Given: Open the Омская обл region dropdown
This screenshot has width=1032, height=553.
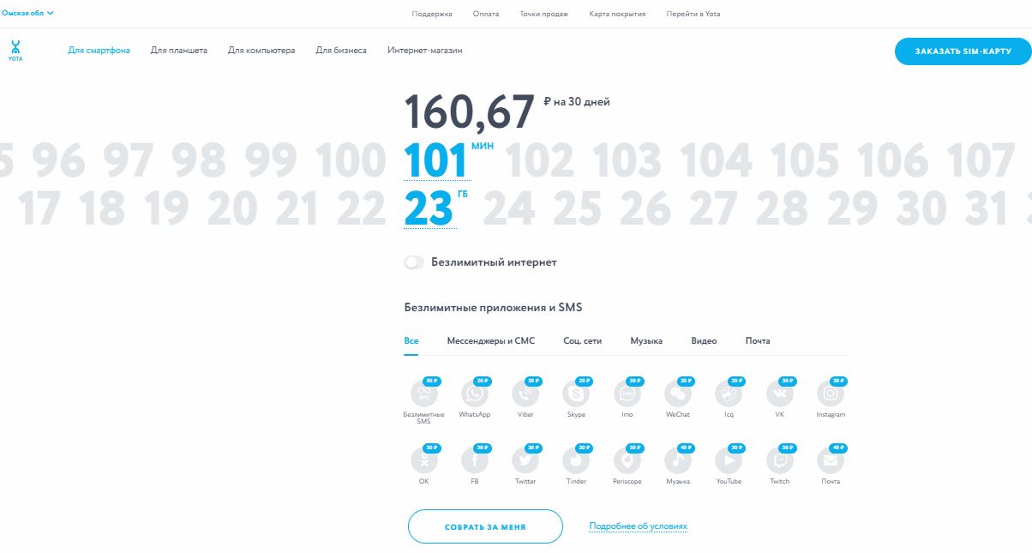Looking at the screenshot, I should pos(27,13).
